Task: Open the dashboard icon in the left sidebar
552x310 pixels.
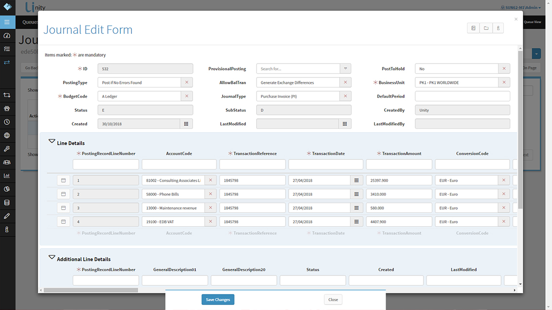Action: pyautogui.click(x=7, y=35)
